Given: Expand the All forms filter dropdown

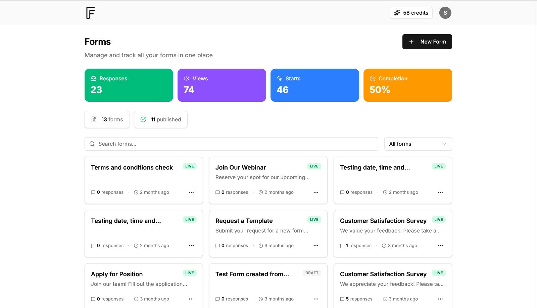Looking at the screenshot, I should tap(418, 144).
